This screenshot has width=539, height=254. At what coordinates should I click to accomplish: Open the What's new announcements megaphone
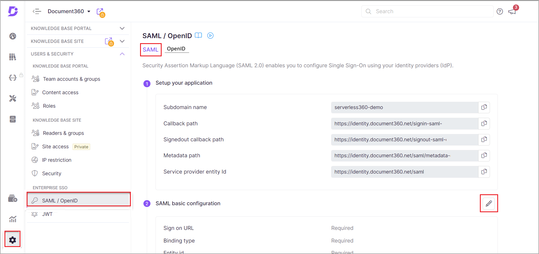[x=512, y=11]
